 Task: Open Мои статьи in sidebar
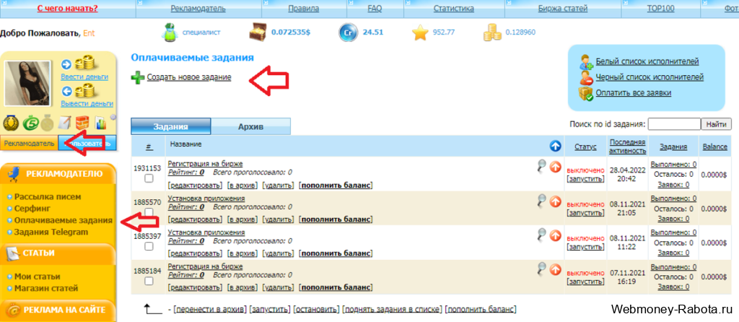[38, 277]
